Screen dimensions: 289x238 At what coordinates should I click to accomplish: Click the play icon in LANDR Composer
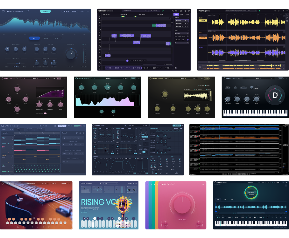point(43,126)
